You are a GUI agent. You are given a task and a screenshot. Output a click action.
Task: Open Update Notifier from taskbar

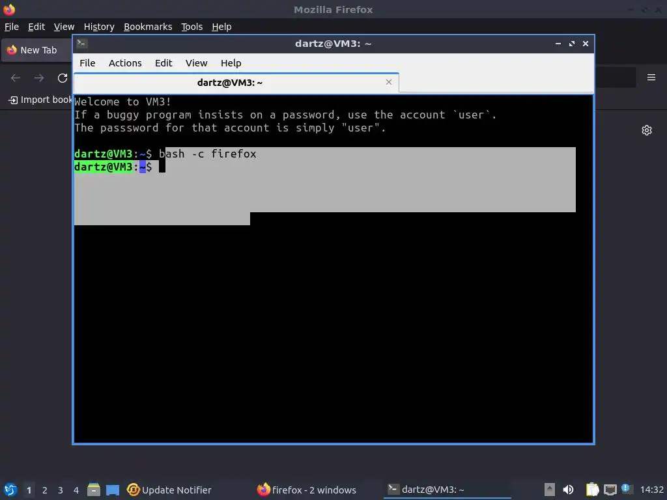click(x=169, y=490)
